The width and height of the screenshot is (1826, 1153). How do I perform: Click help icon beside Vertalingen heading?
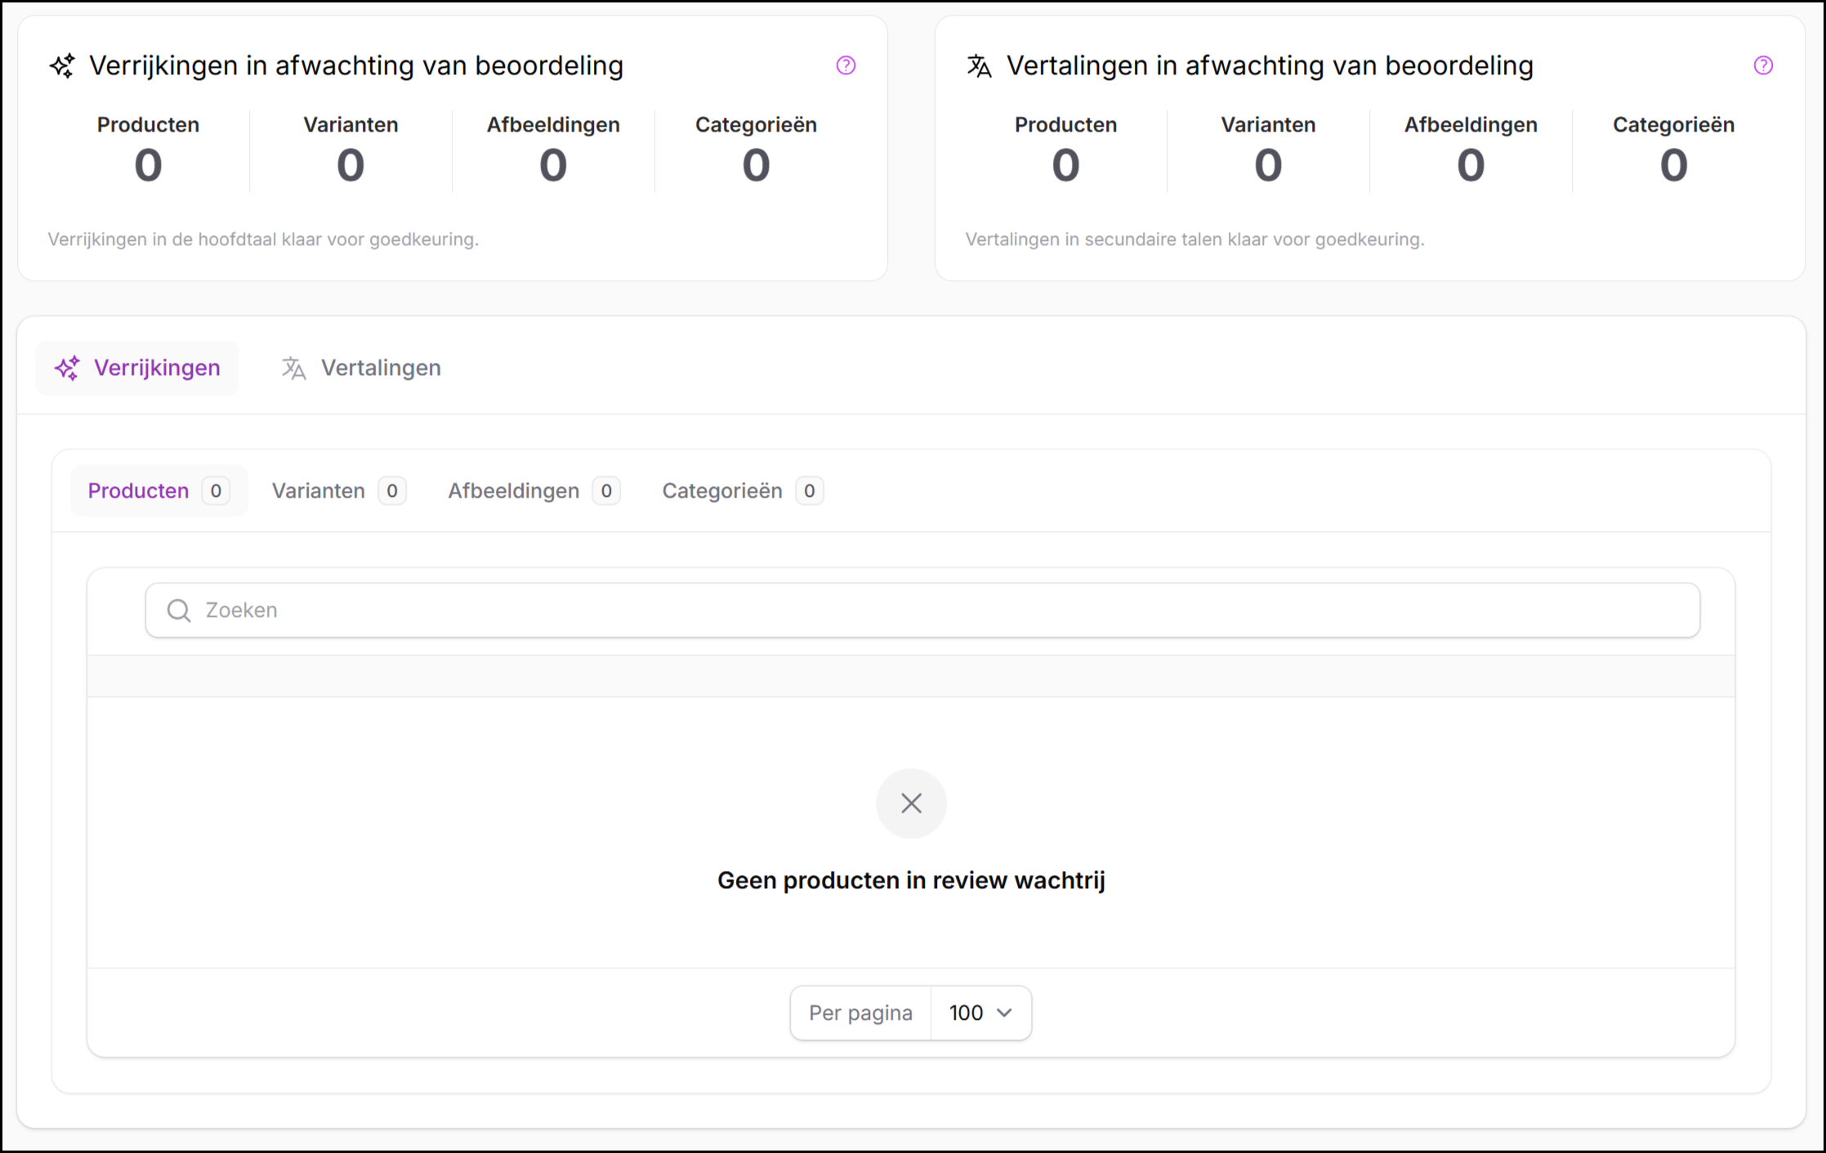click(1763, 65)
